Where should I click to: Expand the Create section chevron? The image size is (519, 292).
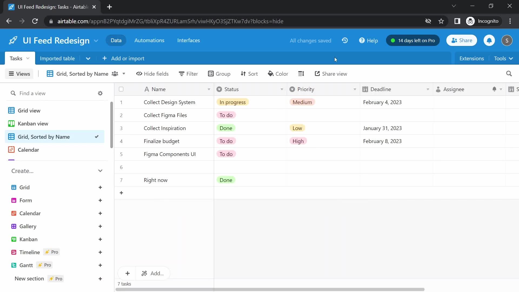coord(100,170)
